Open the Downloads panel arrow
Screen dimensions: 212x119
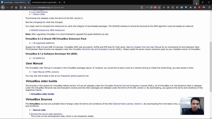point(164,7)
